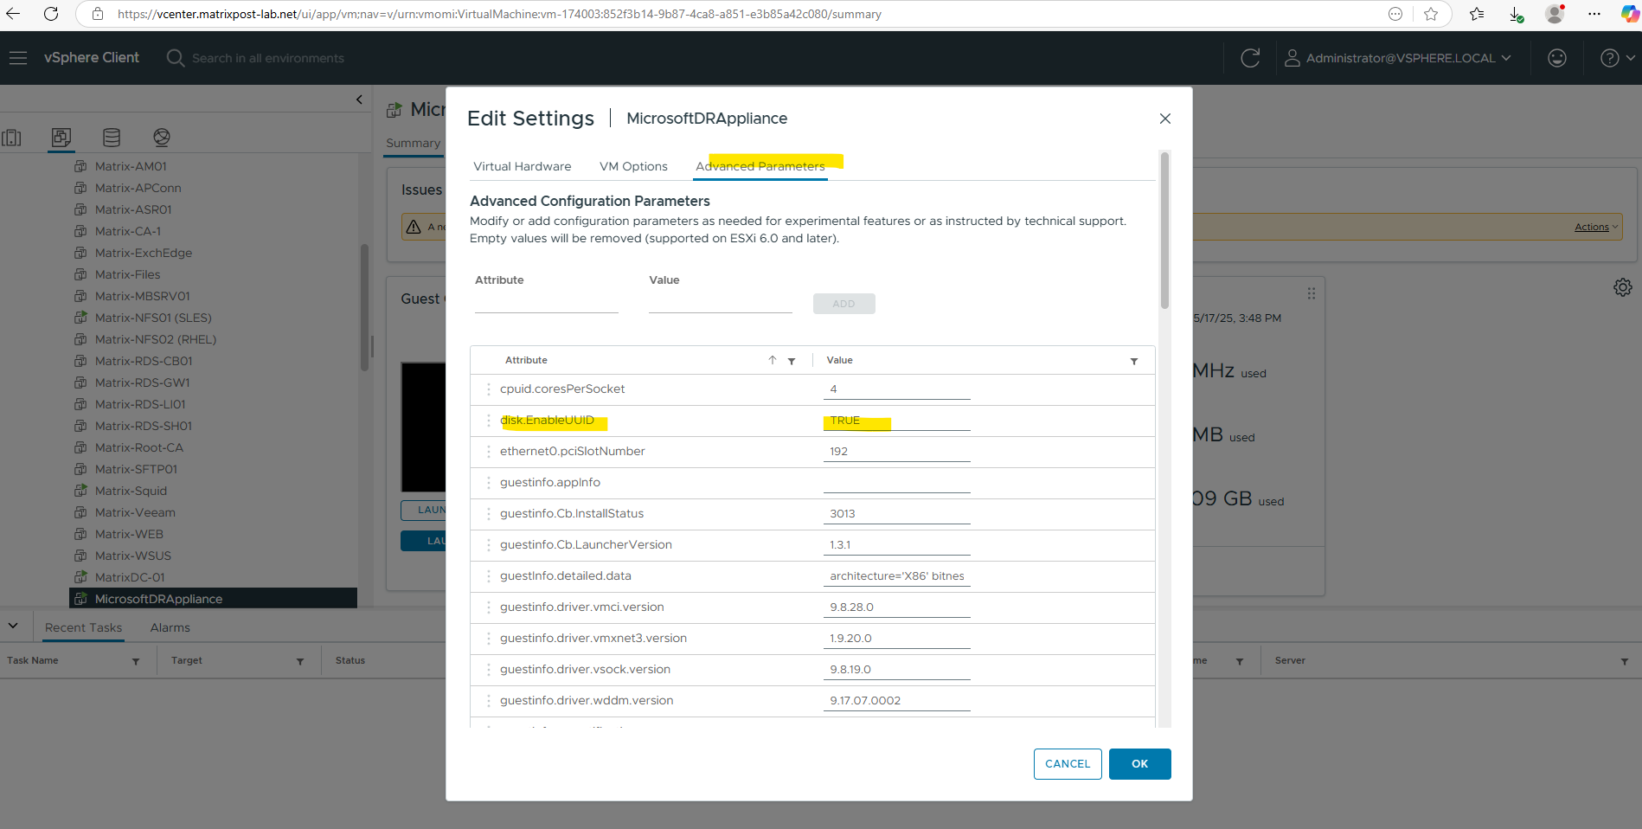Viewport: 1642px width, 829px height.
Task: Select the MicrosoftDRAppliance tree item
Action: (x=213, y=599)
